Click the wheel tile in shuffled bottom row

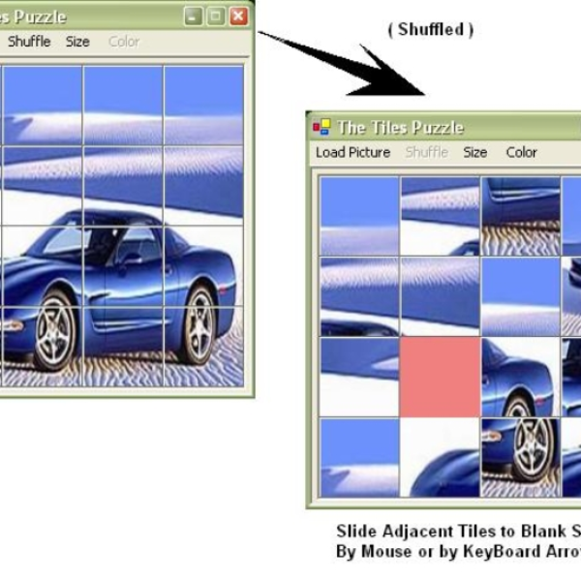(520, 458)
